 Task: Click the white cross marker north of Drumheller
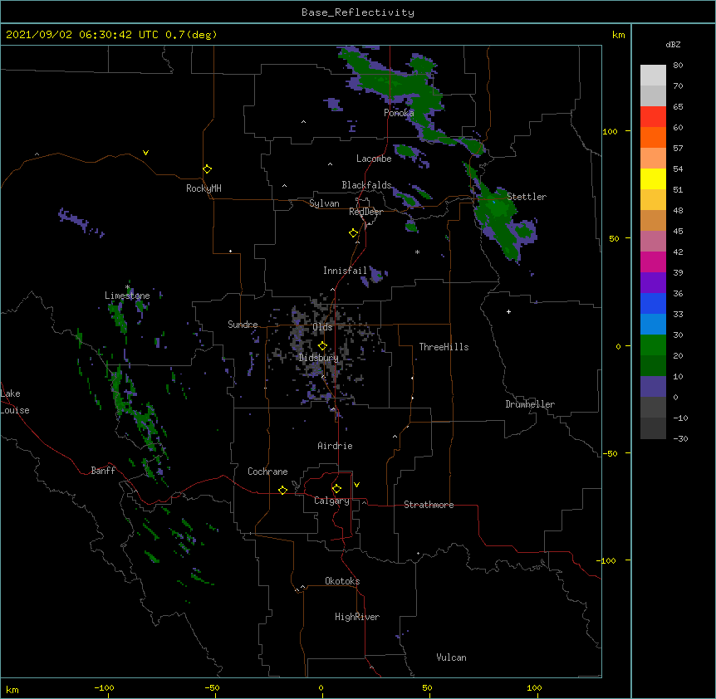tap(508, 311)
